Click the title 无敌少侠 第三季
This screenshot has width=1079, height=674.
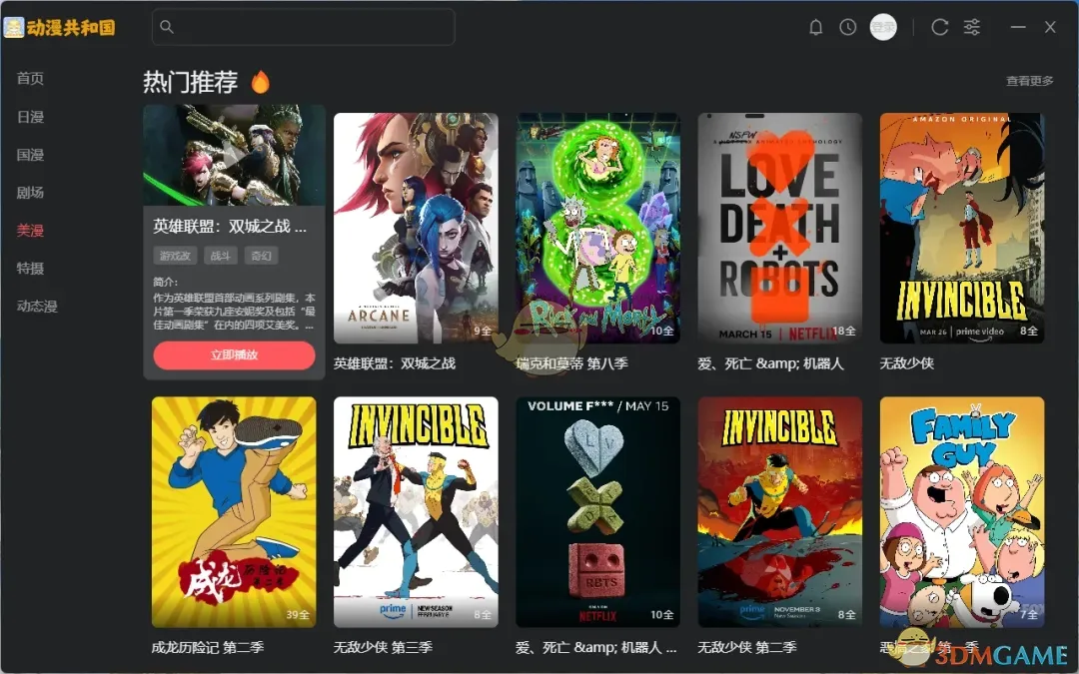click(x=384, y=647)
